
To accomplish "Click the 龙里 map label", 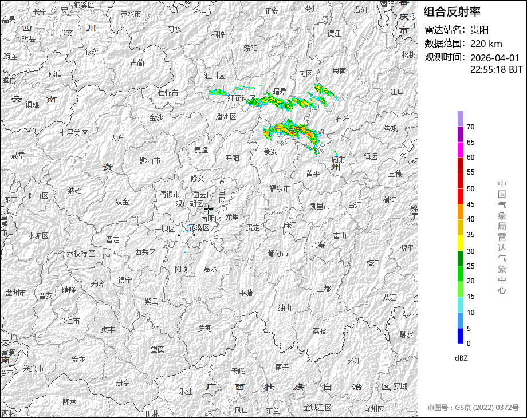I will pos(232,217).
